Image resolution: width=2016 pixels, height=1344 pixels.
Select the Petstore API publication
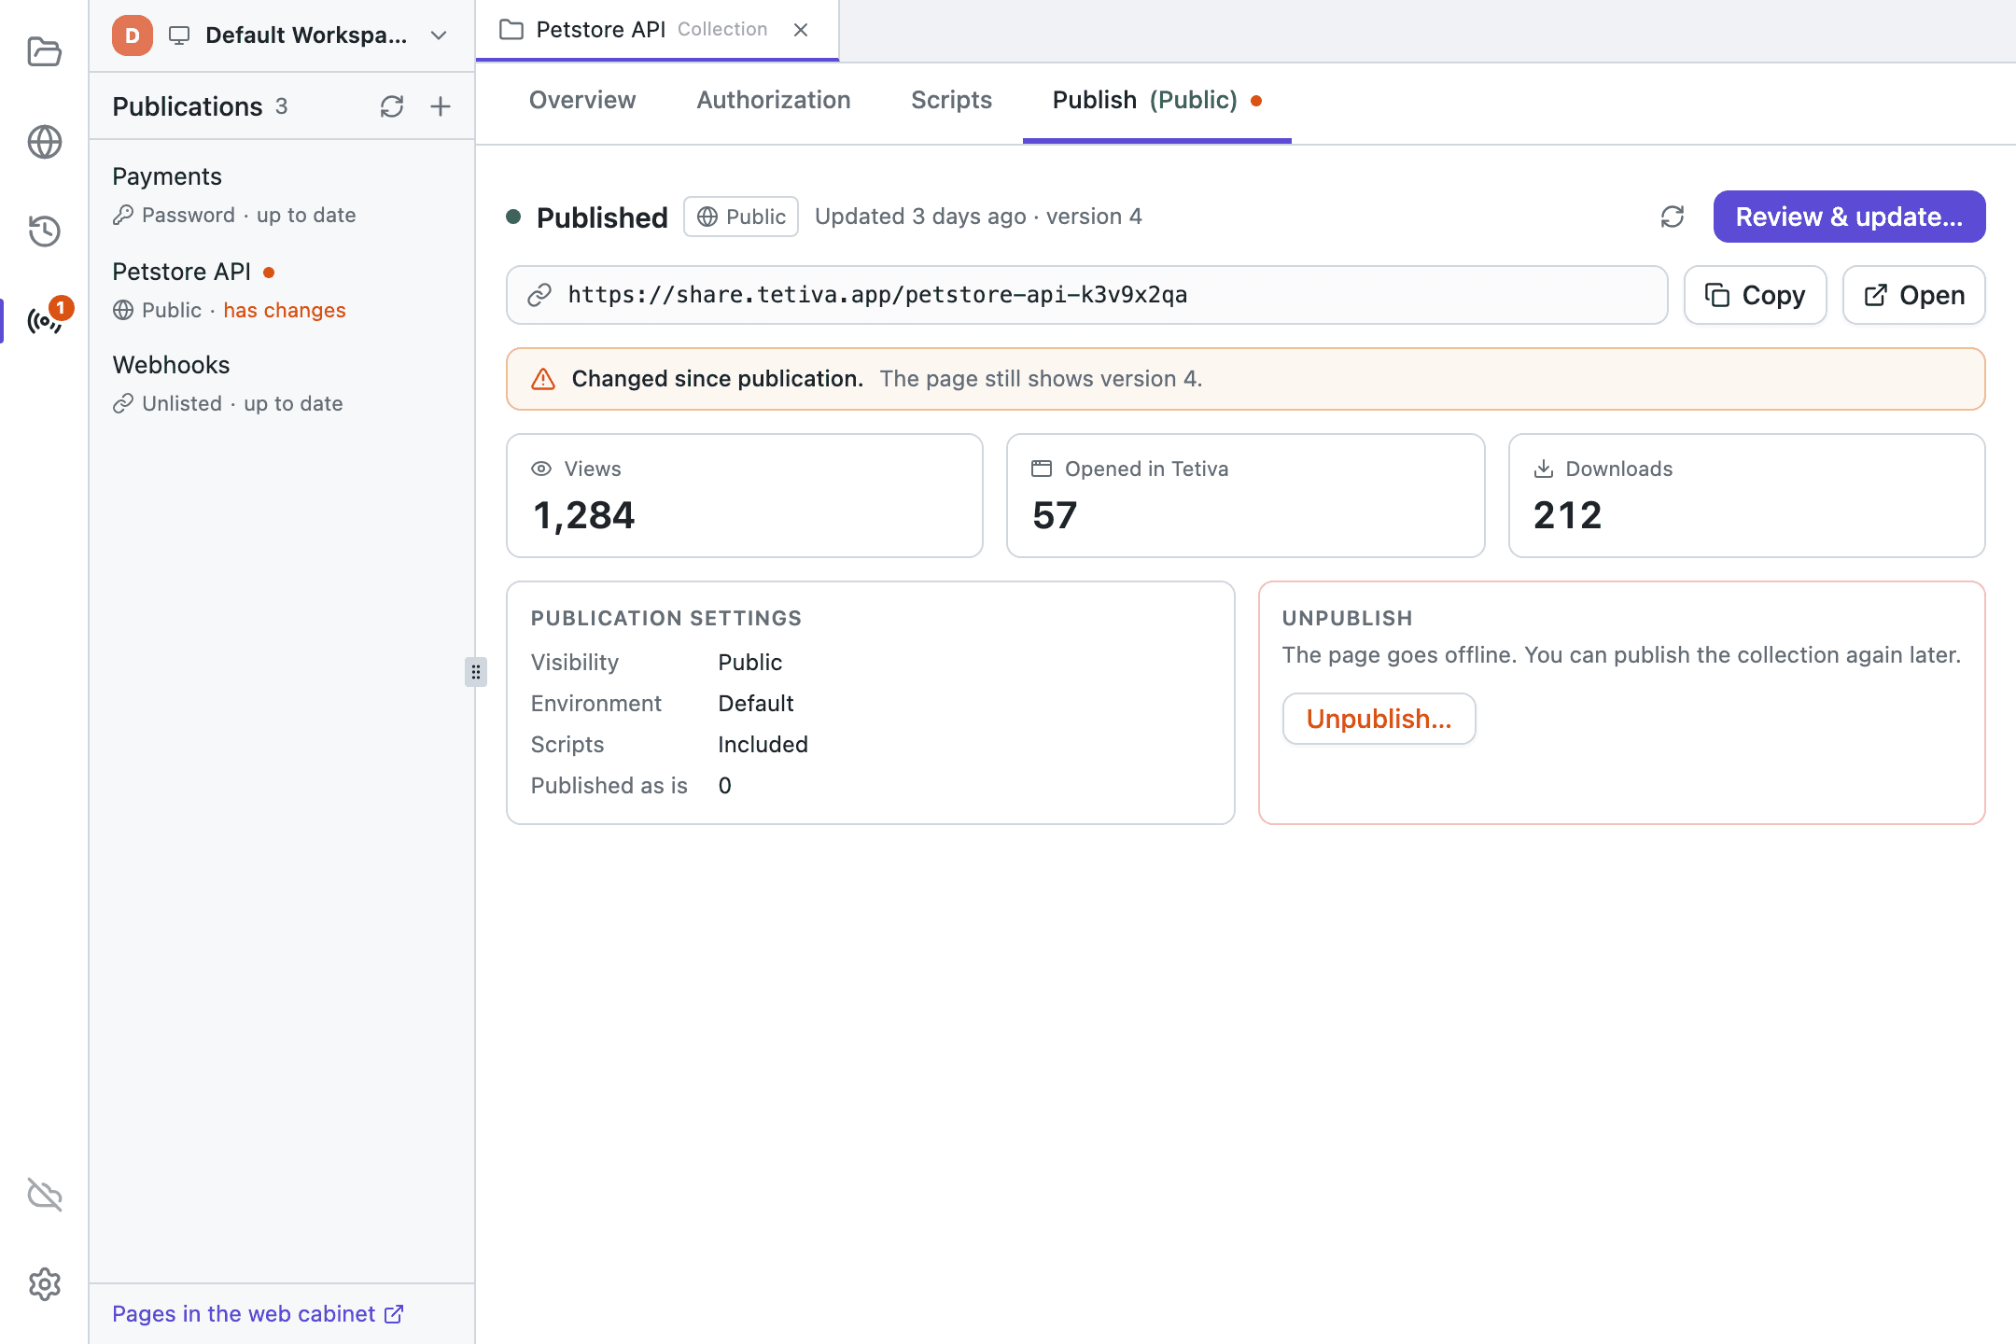(282, 290)
